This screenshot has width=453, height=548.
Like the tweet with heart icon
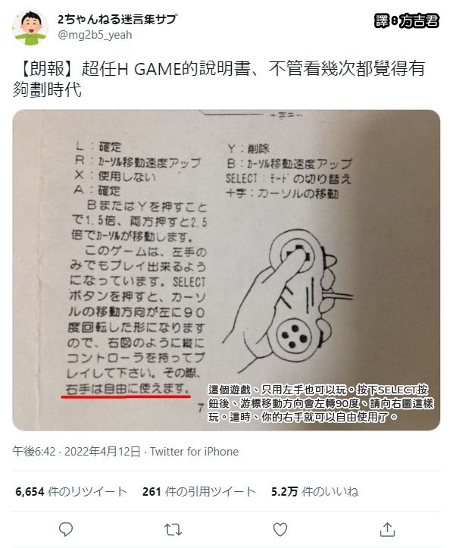tap(280, 529)
